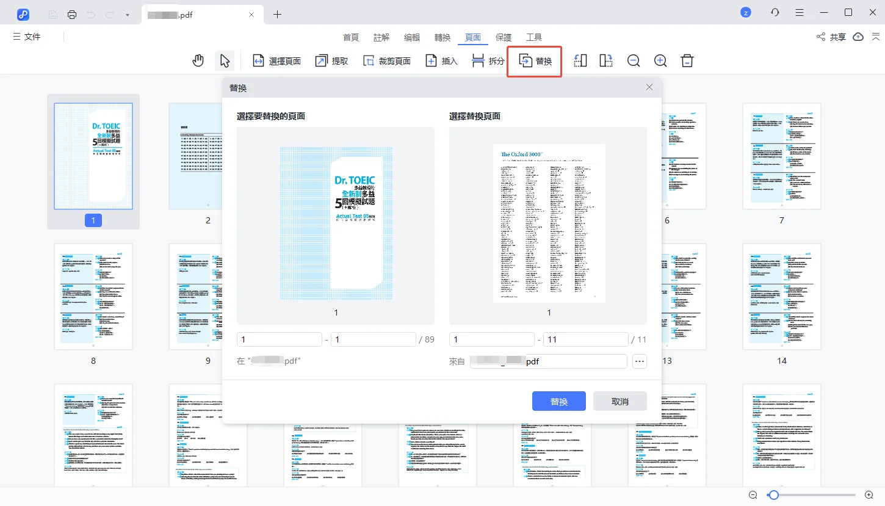Zoom in using the magnifier plus icon

click(x=660, y=60)
